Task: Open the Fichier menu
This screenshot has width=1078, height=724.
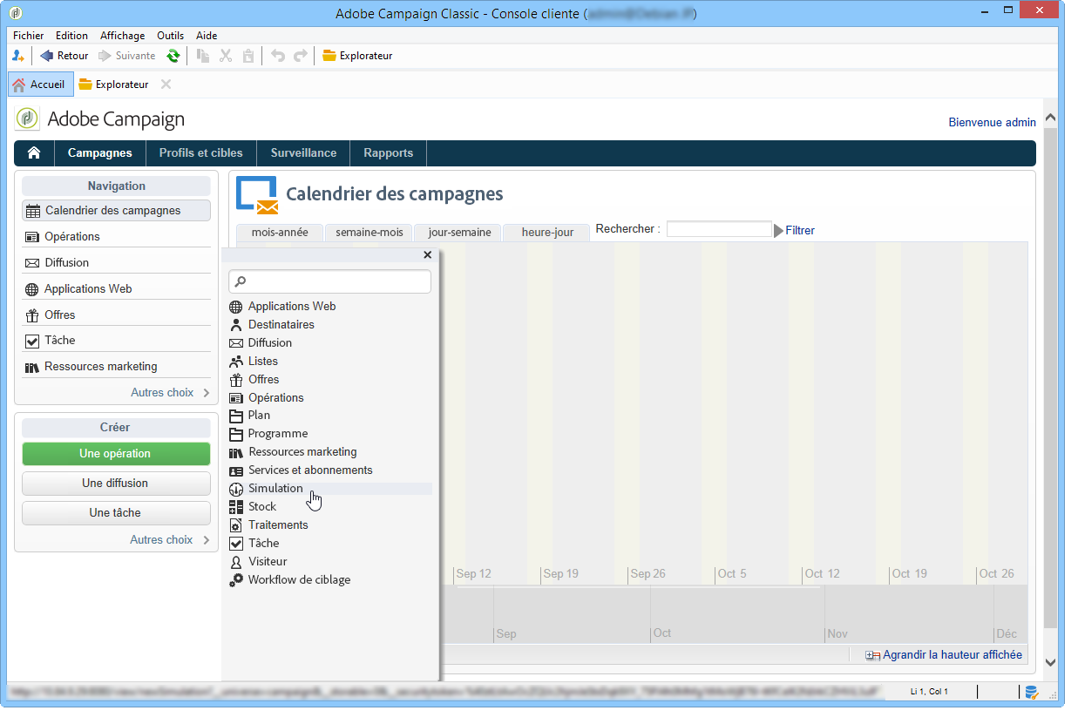Action: 29,36
